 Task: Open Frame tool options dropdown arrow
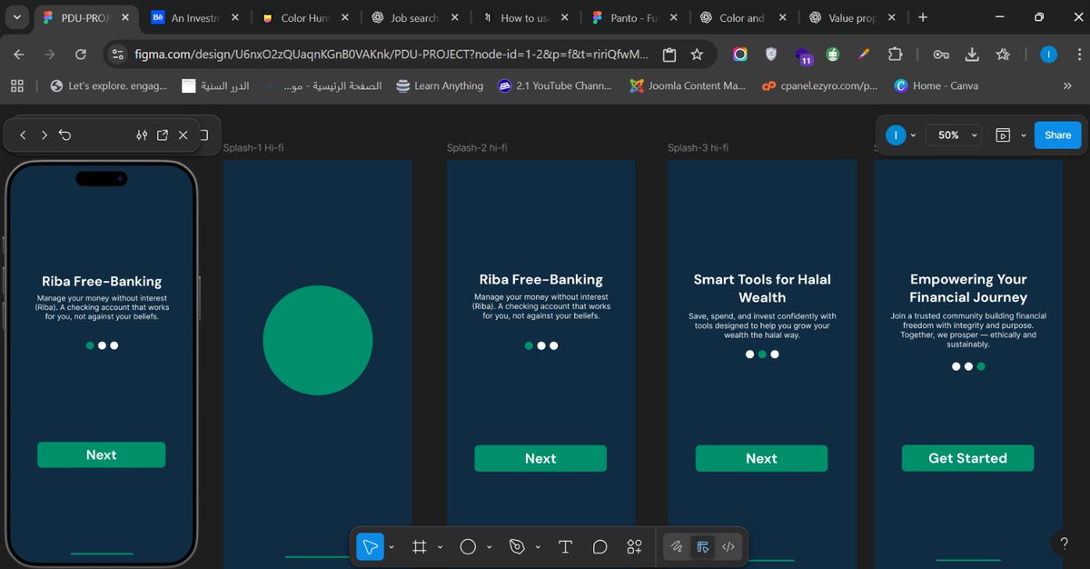click(441, 547)
